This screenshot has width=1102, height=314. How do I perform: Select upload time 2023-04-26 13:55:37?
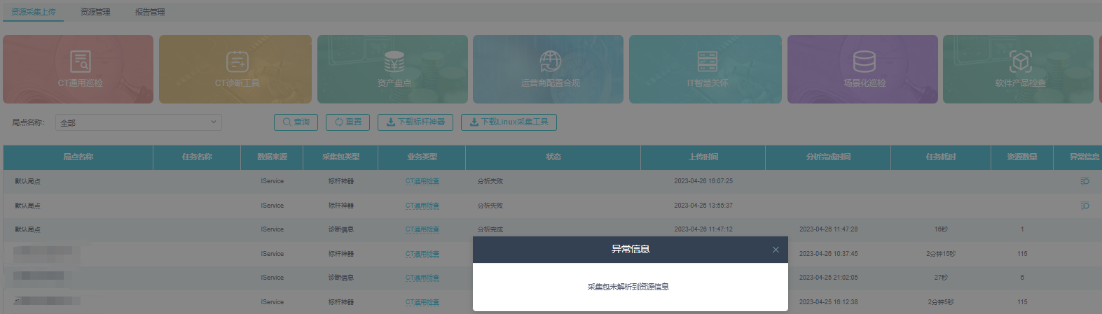tap(703, 206)
